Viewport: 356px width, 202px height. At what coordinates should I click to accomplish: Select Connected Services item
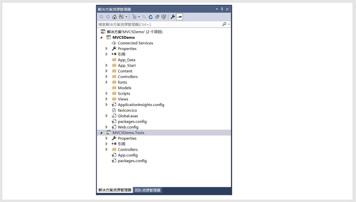coord(135,43)
